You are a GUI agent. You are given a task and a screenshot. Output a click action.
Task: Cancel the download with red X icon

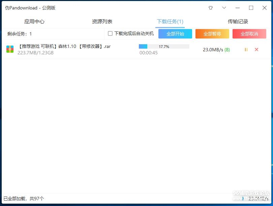coord(256,50)
